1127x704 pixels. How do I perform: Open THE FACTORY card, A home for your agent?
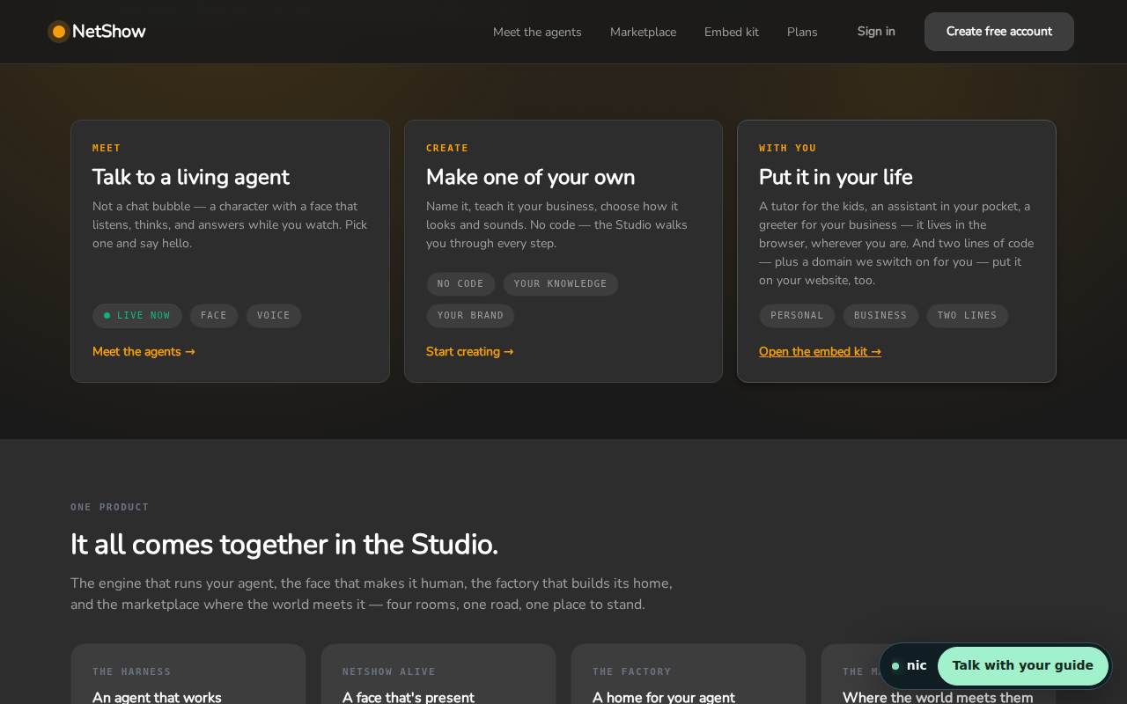[x=689, y=674]
